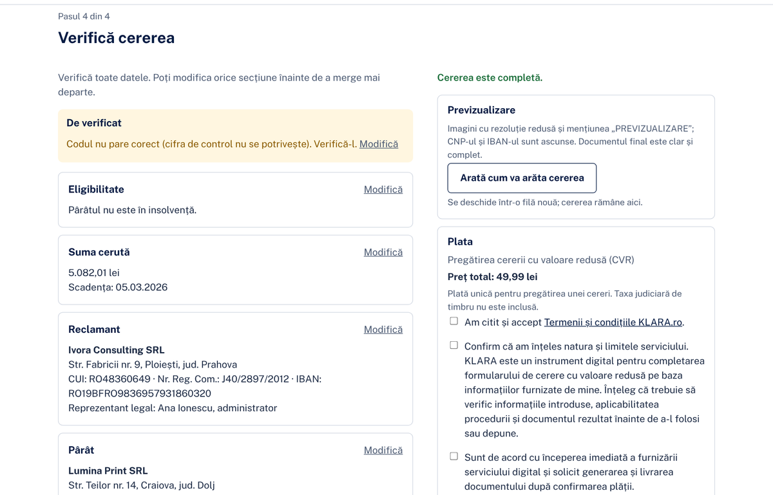Viewport: 773px width, 495px height.
Task: Click Reprezentant legal: Ana Ionescu line
Action: 173,408
